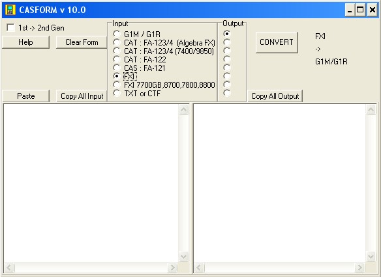Minimize the CASFORM window

click(x=350, y=10)
